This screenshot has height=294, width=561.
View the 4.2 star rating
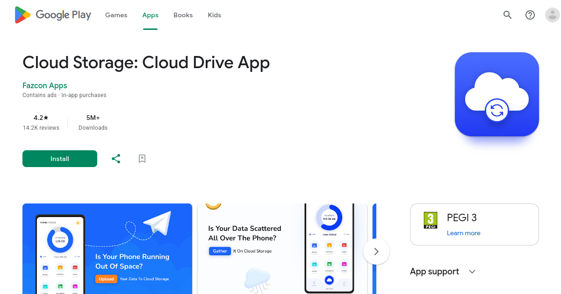coord(41,118)
